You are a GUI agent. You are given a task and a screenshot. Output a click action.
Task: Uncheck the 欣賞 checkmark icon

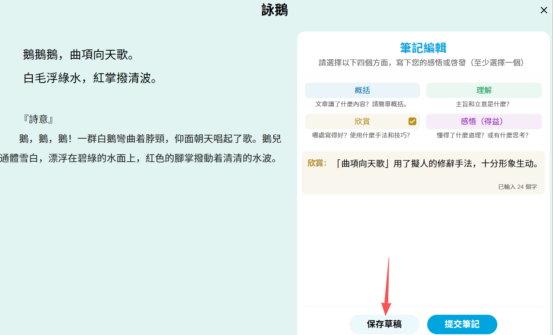412,122
